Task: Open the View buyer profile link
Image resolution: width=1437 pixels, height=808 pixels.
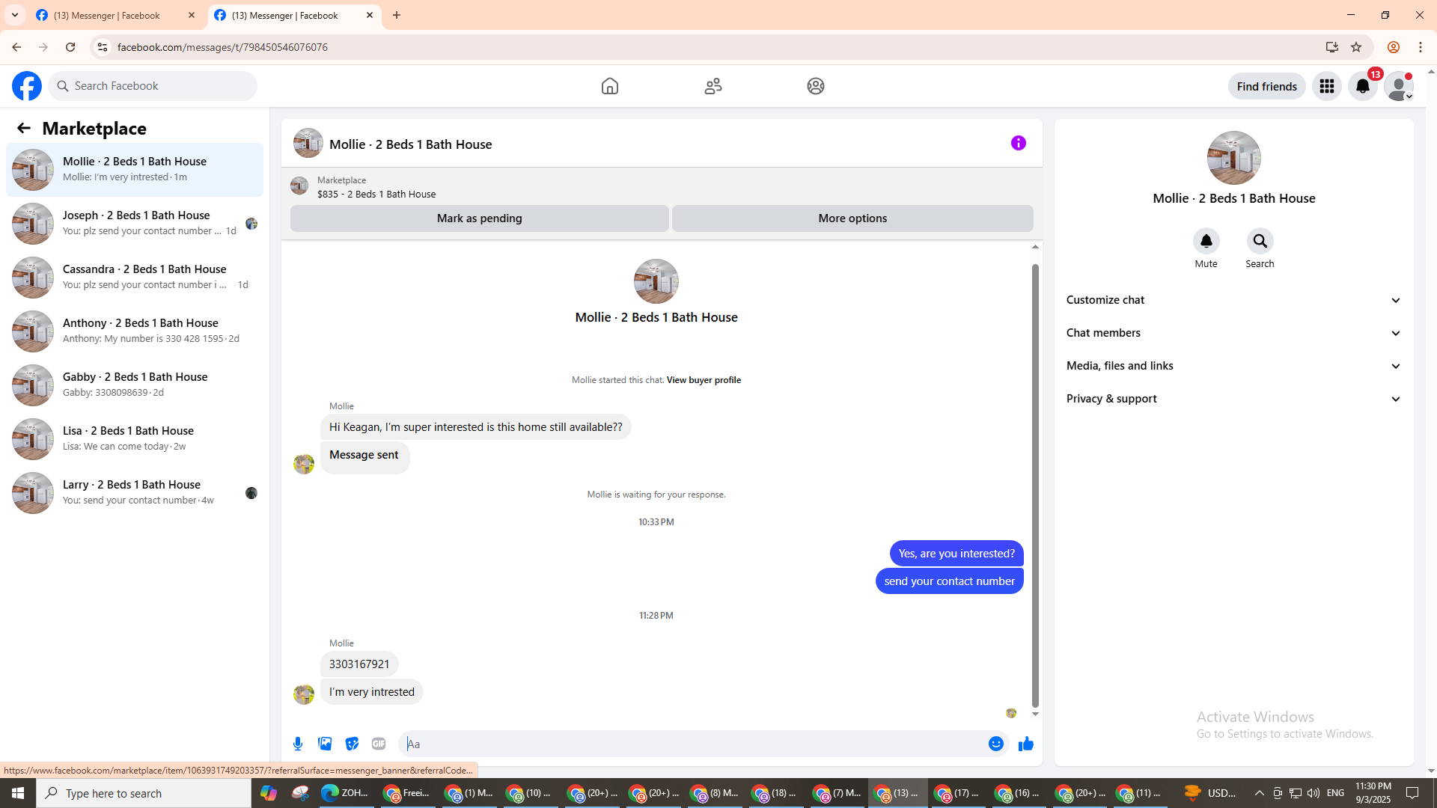Action: point(704,380)
